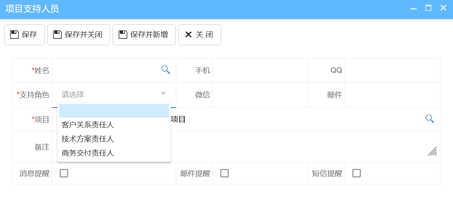The image size is (453, 224).
Task: Click the X icon on the 关闭 button
Action: (188, 34)
